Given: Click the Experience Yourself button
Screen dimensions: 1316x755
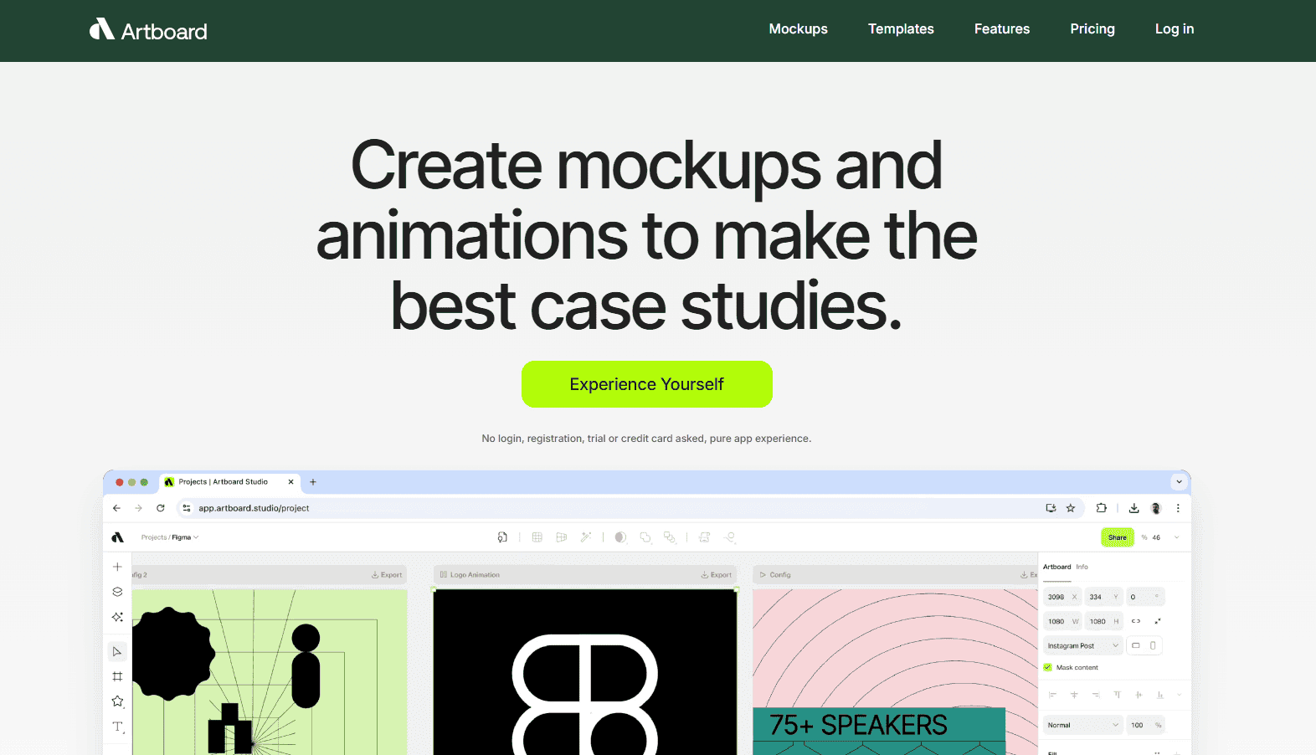Looking at the screenshot, I should tap(646, 384).
